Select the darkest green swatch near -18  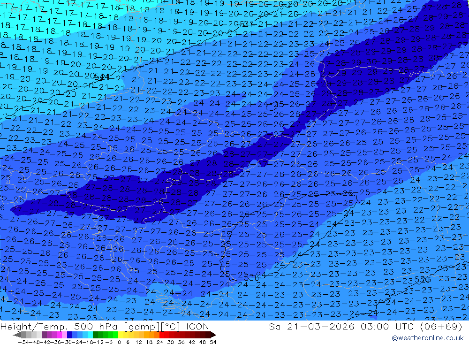pyautogui.click(x=95, y=335)
